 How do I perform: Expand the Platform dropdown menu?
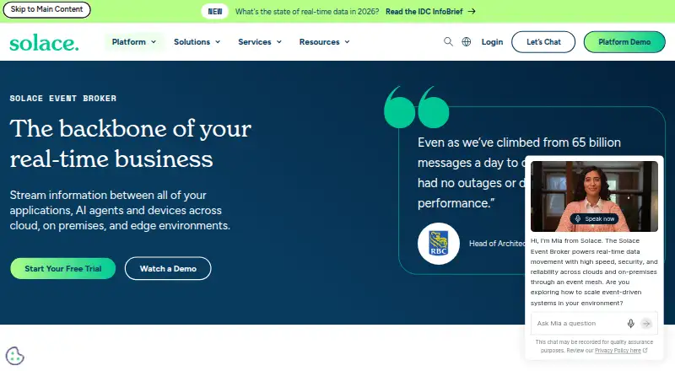pyautogui.click(x=134, y=42)
